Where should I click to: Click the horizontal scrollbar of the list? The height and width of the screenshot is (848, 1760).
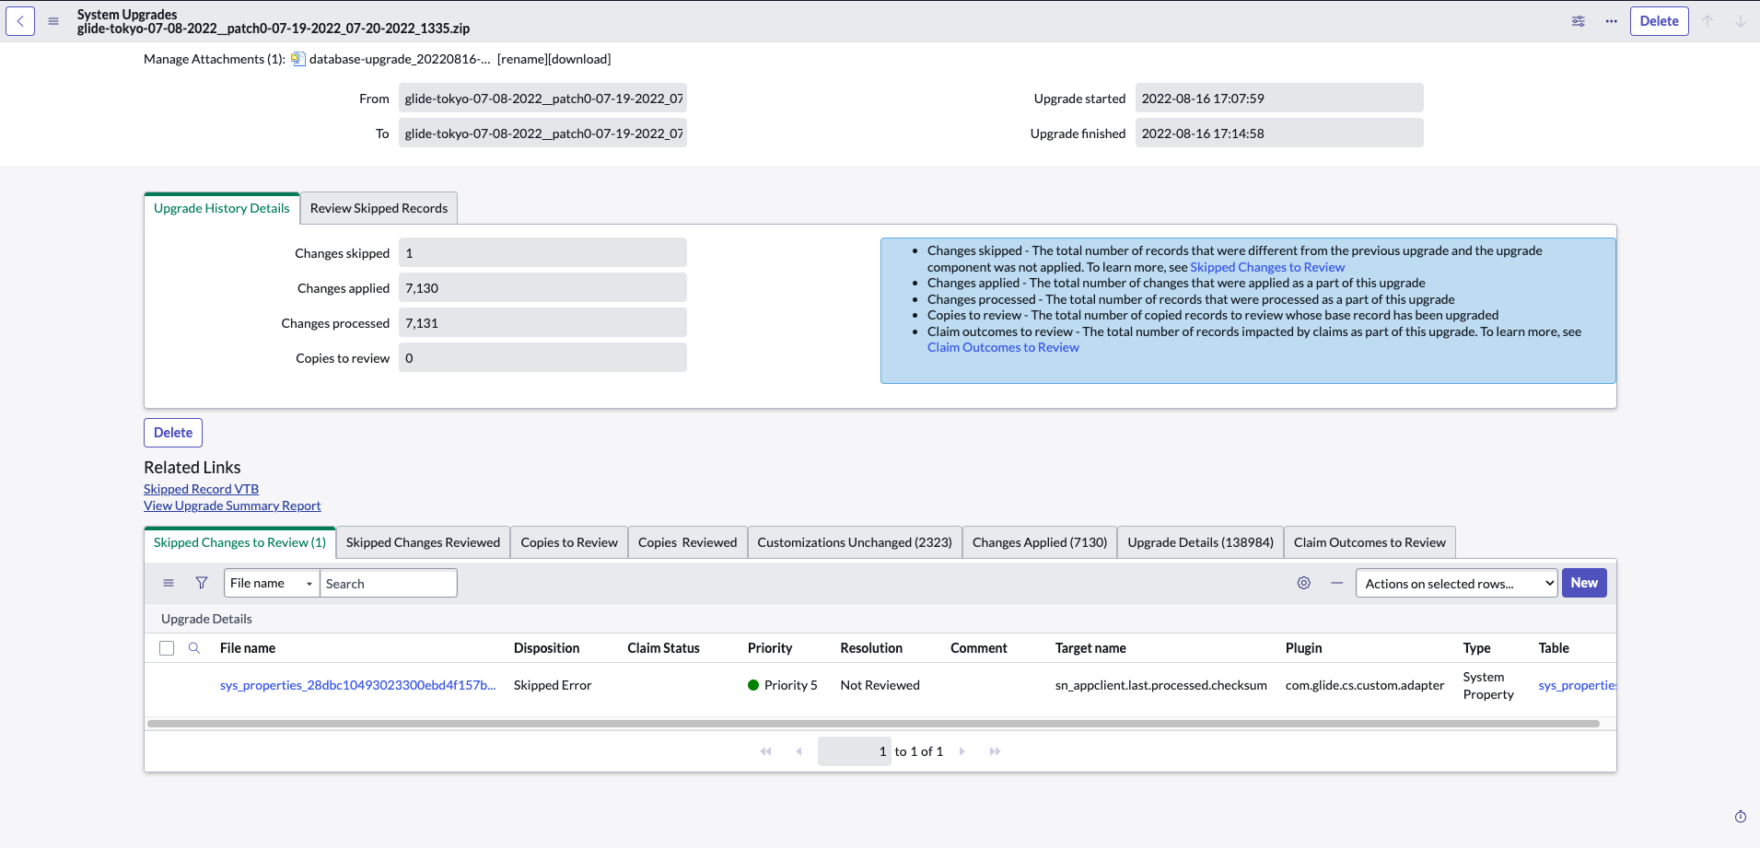[x=872, y=724]
